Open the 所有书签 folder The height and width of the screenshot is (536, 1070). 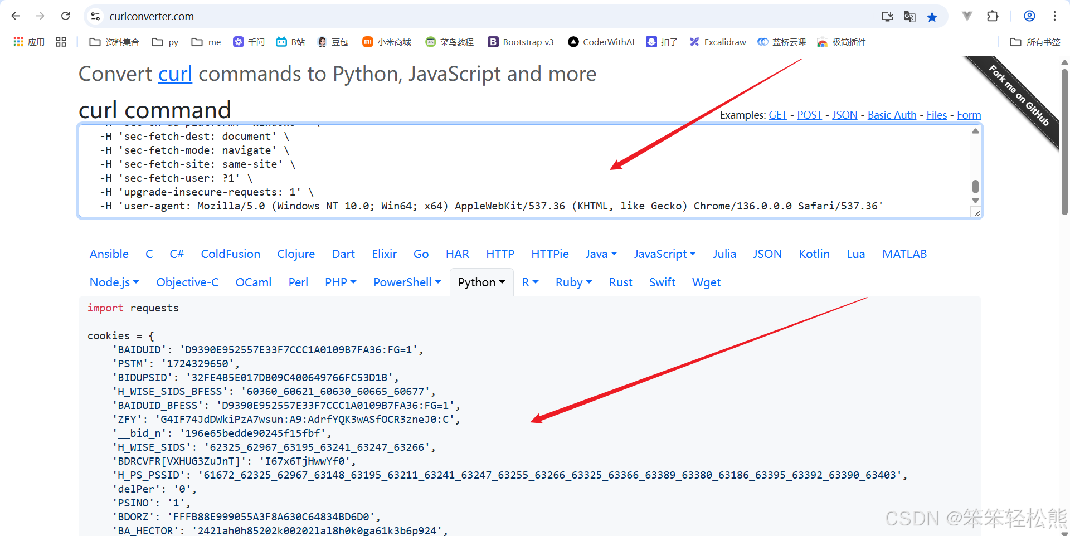1035,42
